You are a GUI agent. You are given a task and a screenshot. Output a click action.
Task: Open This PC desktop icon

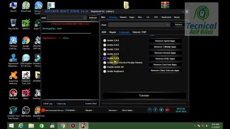[x=13, y=6]
